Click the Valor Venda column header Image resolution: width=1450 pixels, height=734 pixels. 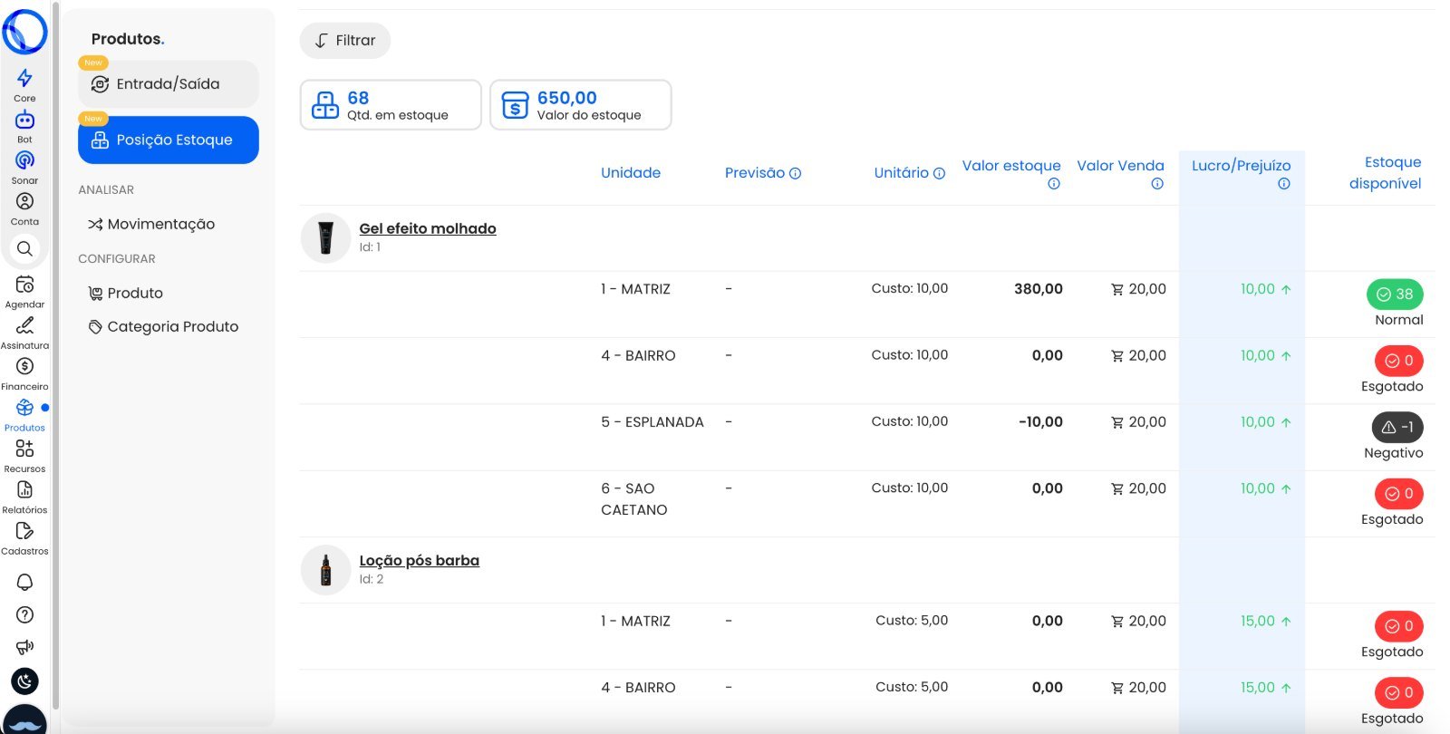pos(1120,166)
